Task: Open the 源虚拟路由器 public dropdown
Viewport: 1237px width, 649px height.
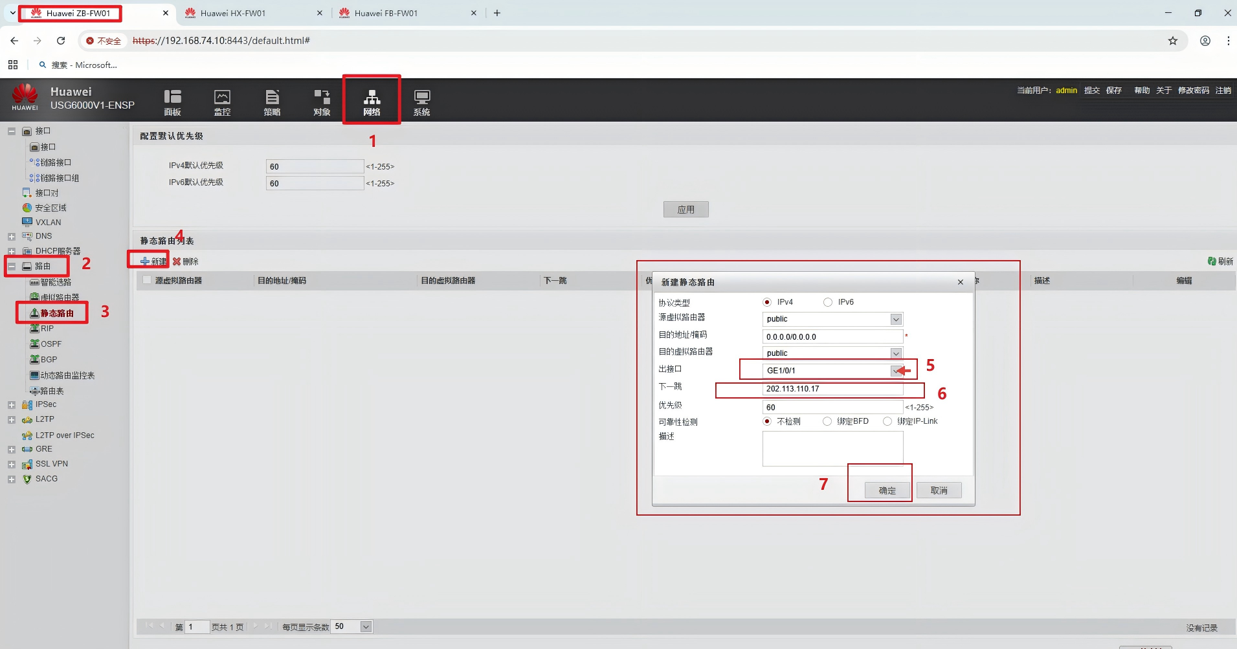Action: 896,319
